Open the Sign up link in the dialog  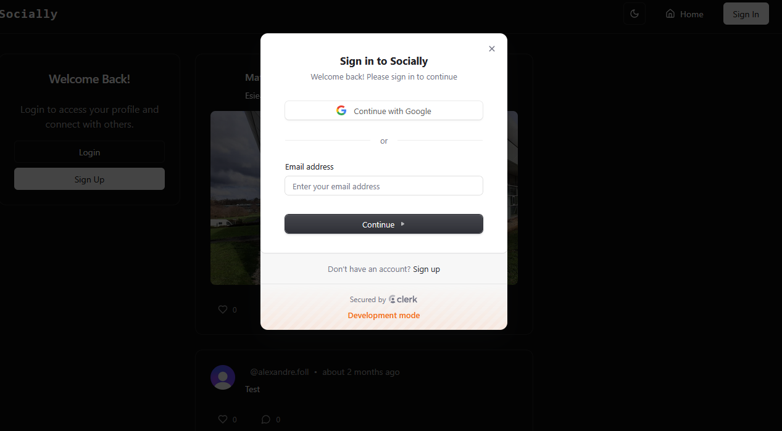click(426, 269)
